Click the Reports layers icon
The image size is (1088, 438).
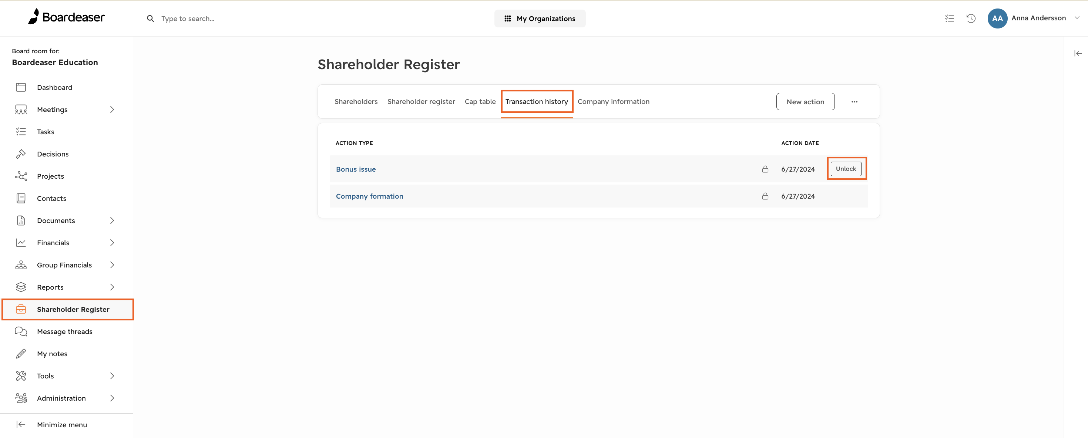21,287
